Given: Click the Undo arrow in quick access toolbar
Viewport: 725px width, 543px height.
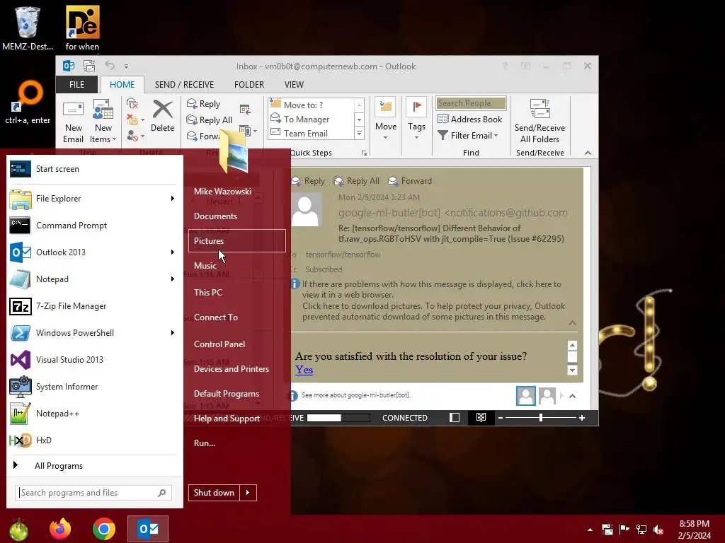Looking at the screenshot, I should [109, 66].
